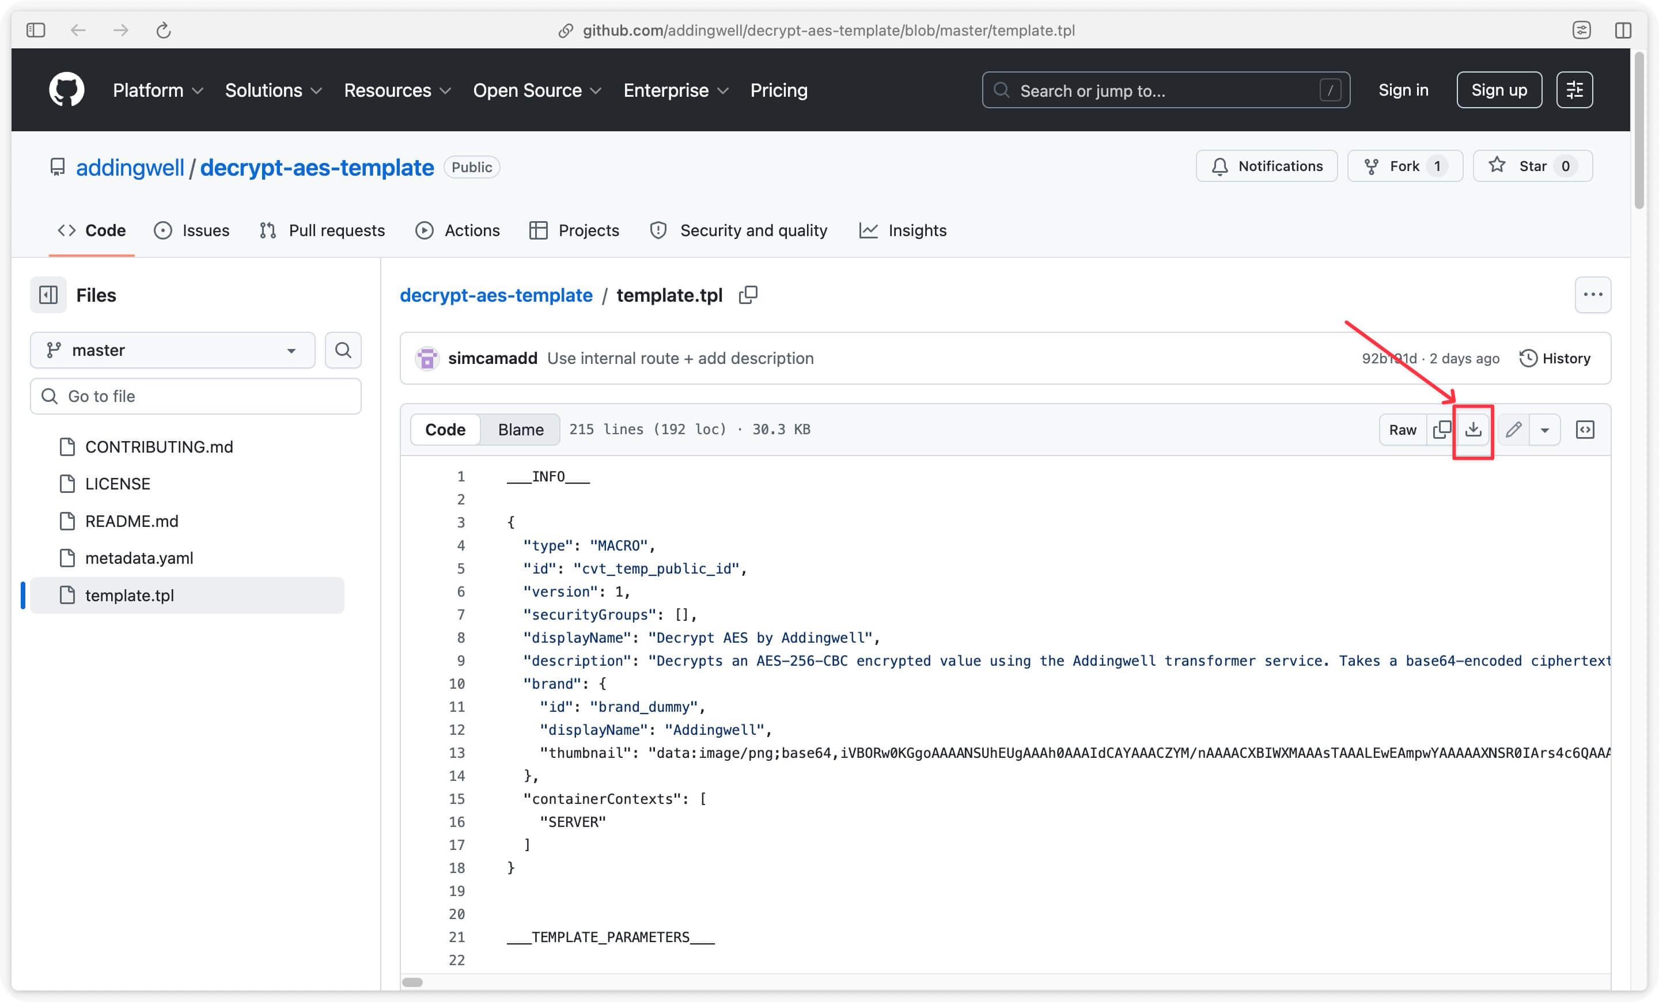The image size is (1659, 1002).
Task: Click the simcamadd avatar icon
Action: [x=427, y=358]
